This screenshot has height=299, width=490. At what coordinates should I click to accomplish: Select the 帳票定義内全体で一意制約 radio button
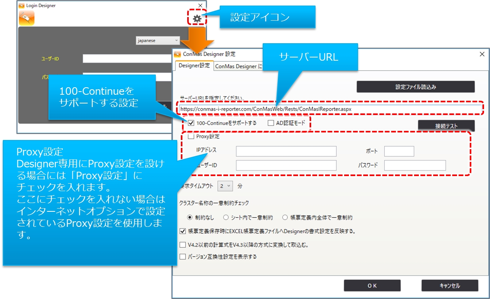click(x=285, y=217)
